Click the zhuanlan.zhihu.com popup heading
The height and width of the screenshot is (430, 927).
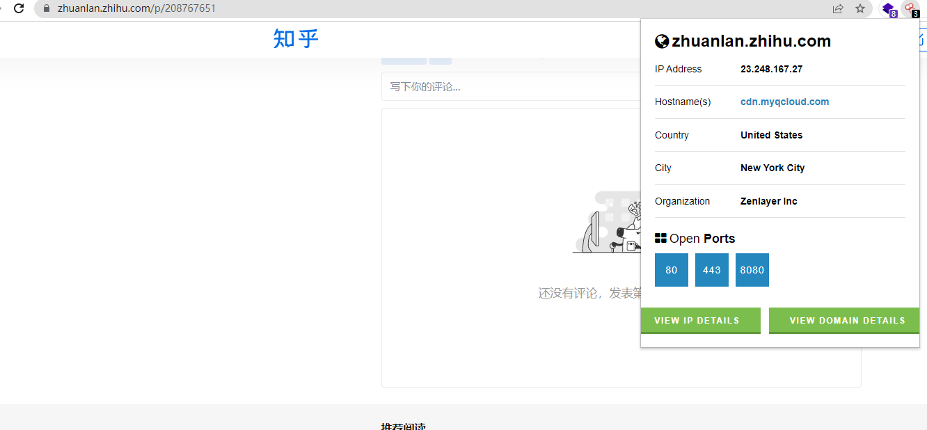click(x=751, y=41)
